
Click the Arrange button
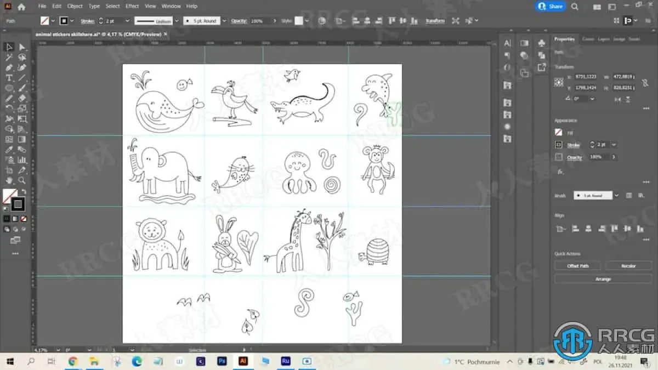click(x=603, y=279)
